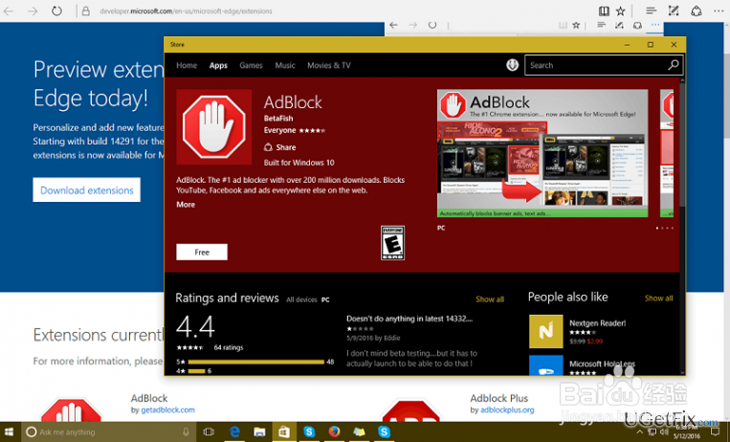
Task: Click Download extensions button on web page
Action: (87, 190)
